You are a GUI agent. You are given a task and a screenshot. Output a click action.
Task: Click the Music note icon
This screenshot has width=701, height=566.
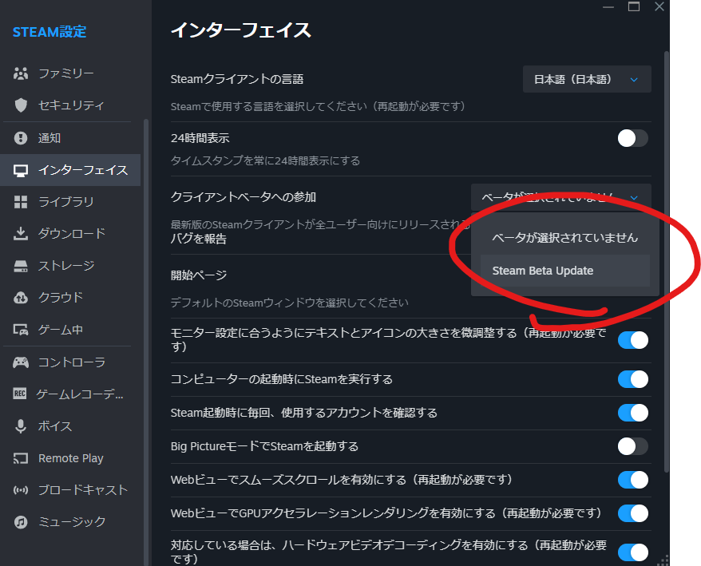point(21,522)
